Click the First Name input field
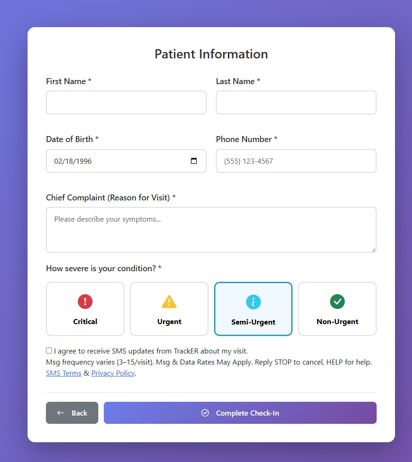Screen dimensions: 412x462 pos(126,102)
